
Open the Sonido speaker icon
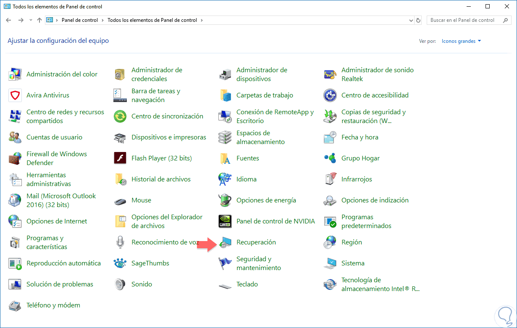(120, 284)
